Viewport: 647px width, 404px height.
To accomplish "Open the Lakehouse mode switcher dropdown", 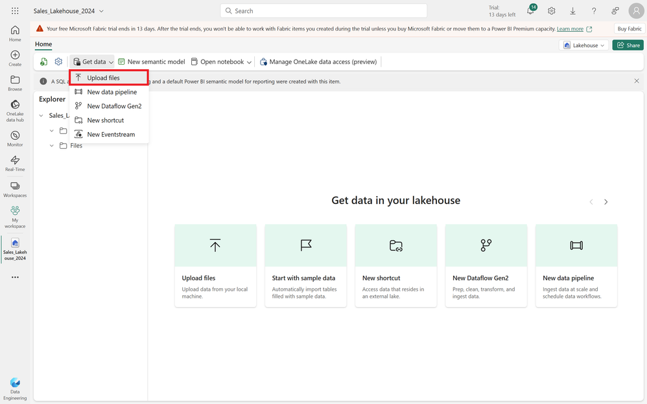I will pos(583,45).
